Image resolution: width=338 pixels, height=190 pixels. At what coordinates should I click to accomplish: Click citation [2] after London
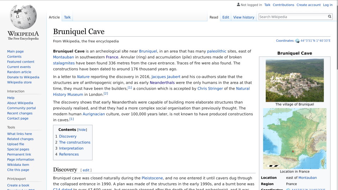pyautogui.click(x=106, y=94)
